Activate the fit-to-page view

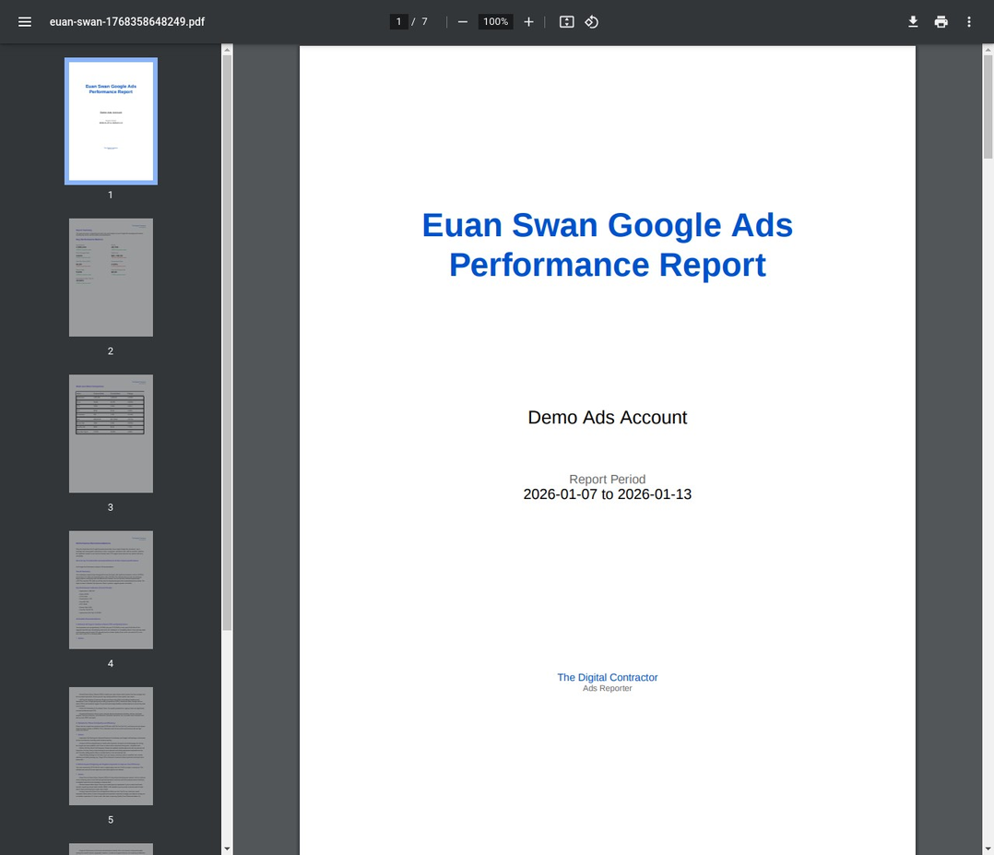566,21
